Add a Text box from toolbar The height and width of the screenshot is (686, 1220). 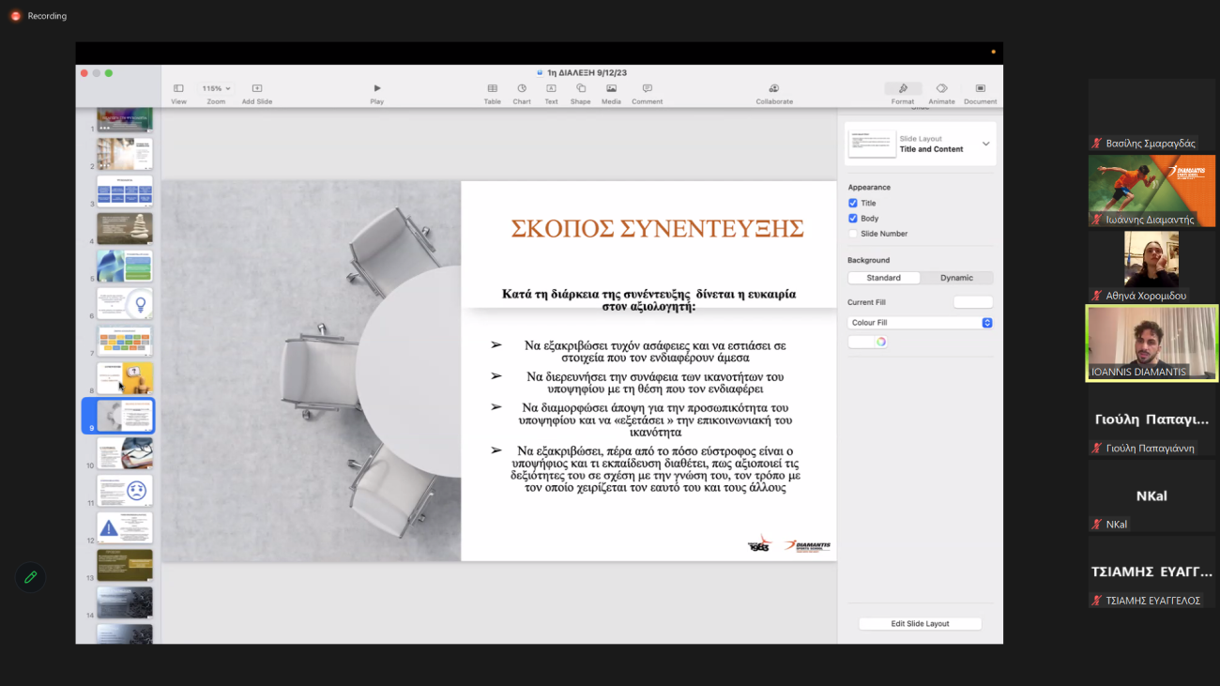coord(551,88)
